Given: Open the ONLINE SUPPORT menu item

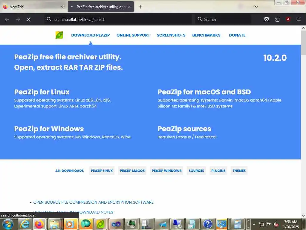Looking at the screenshot, I should coord(133,35).
